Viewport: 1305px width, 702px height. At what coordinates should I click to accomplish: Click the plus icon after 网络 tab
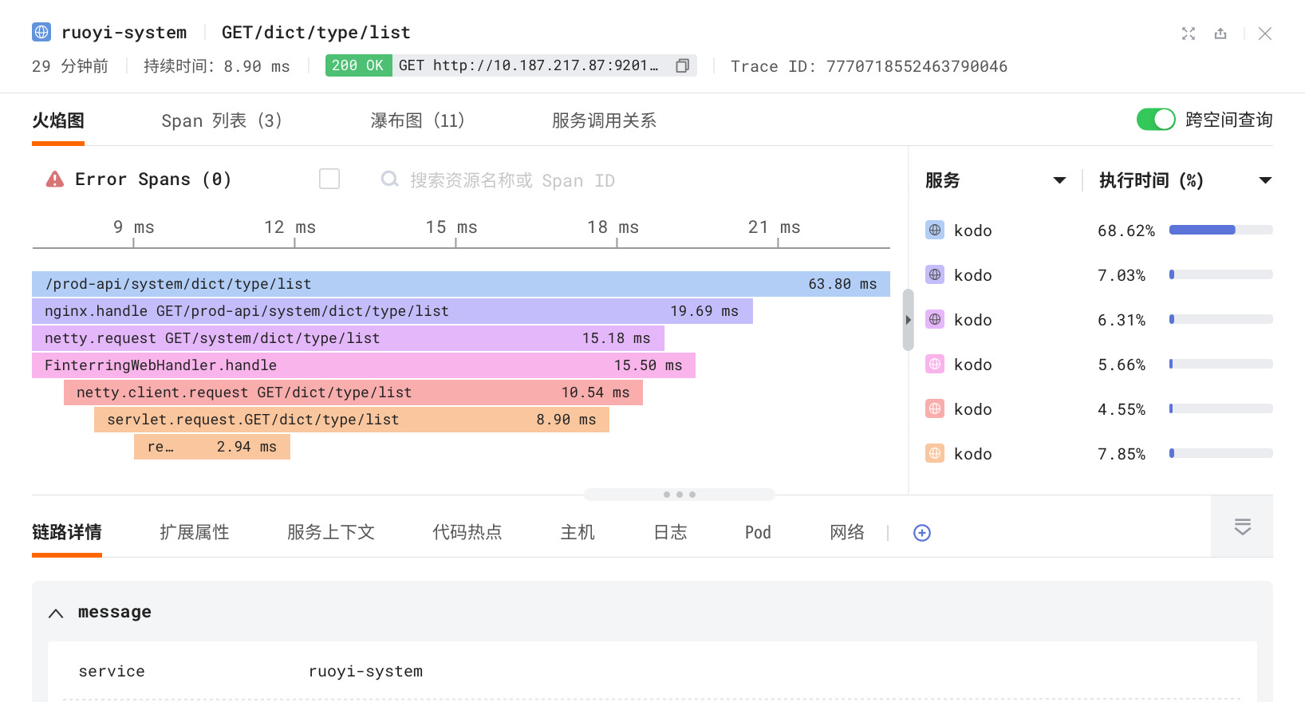coord(921,533)
